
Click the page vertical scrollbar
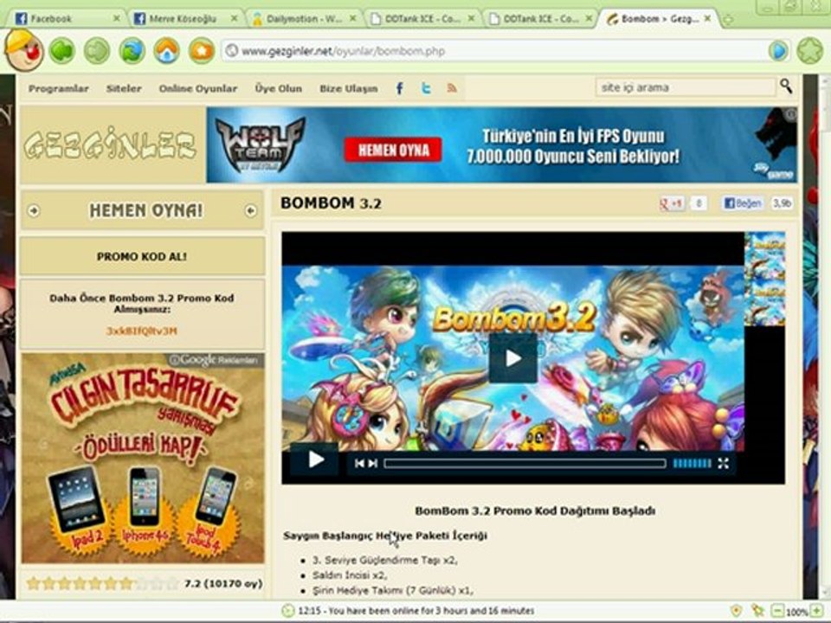point(825,337)
